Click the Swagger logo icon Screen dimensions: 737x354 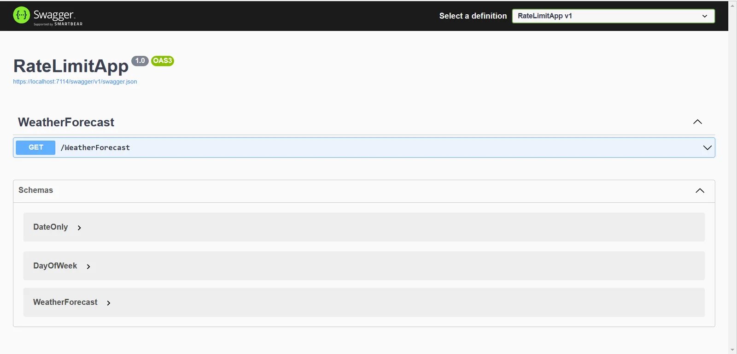21,15
